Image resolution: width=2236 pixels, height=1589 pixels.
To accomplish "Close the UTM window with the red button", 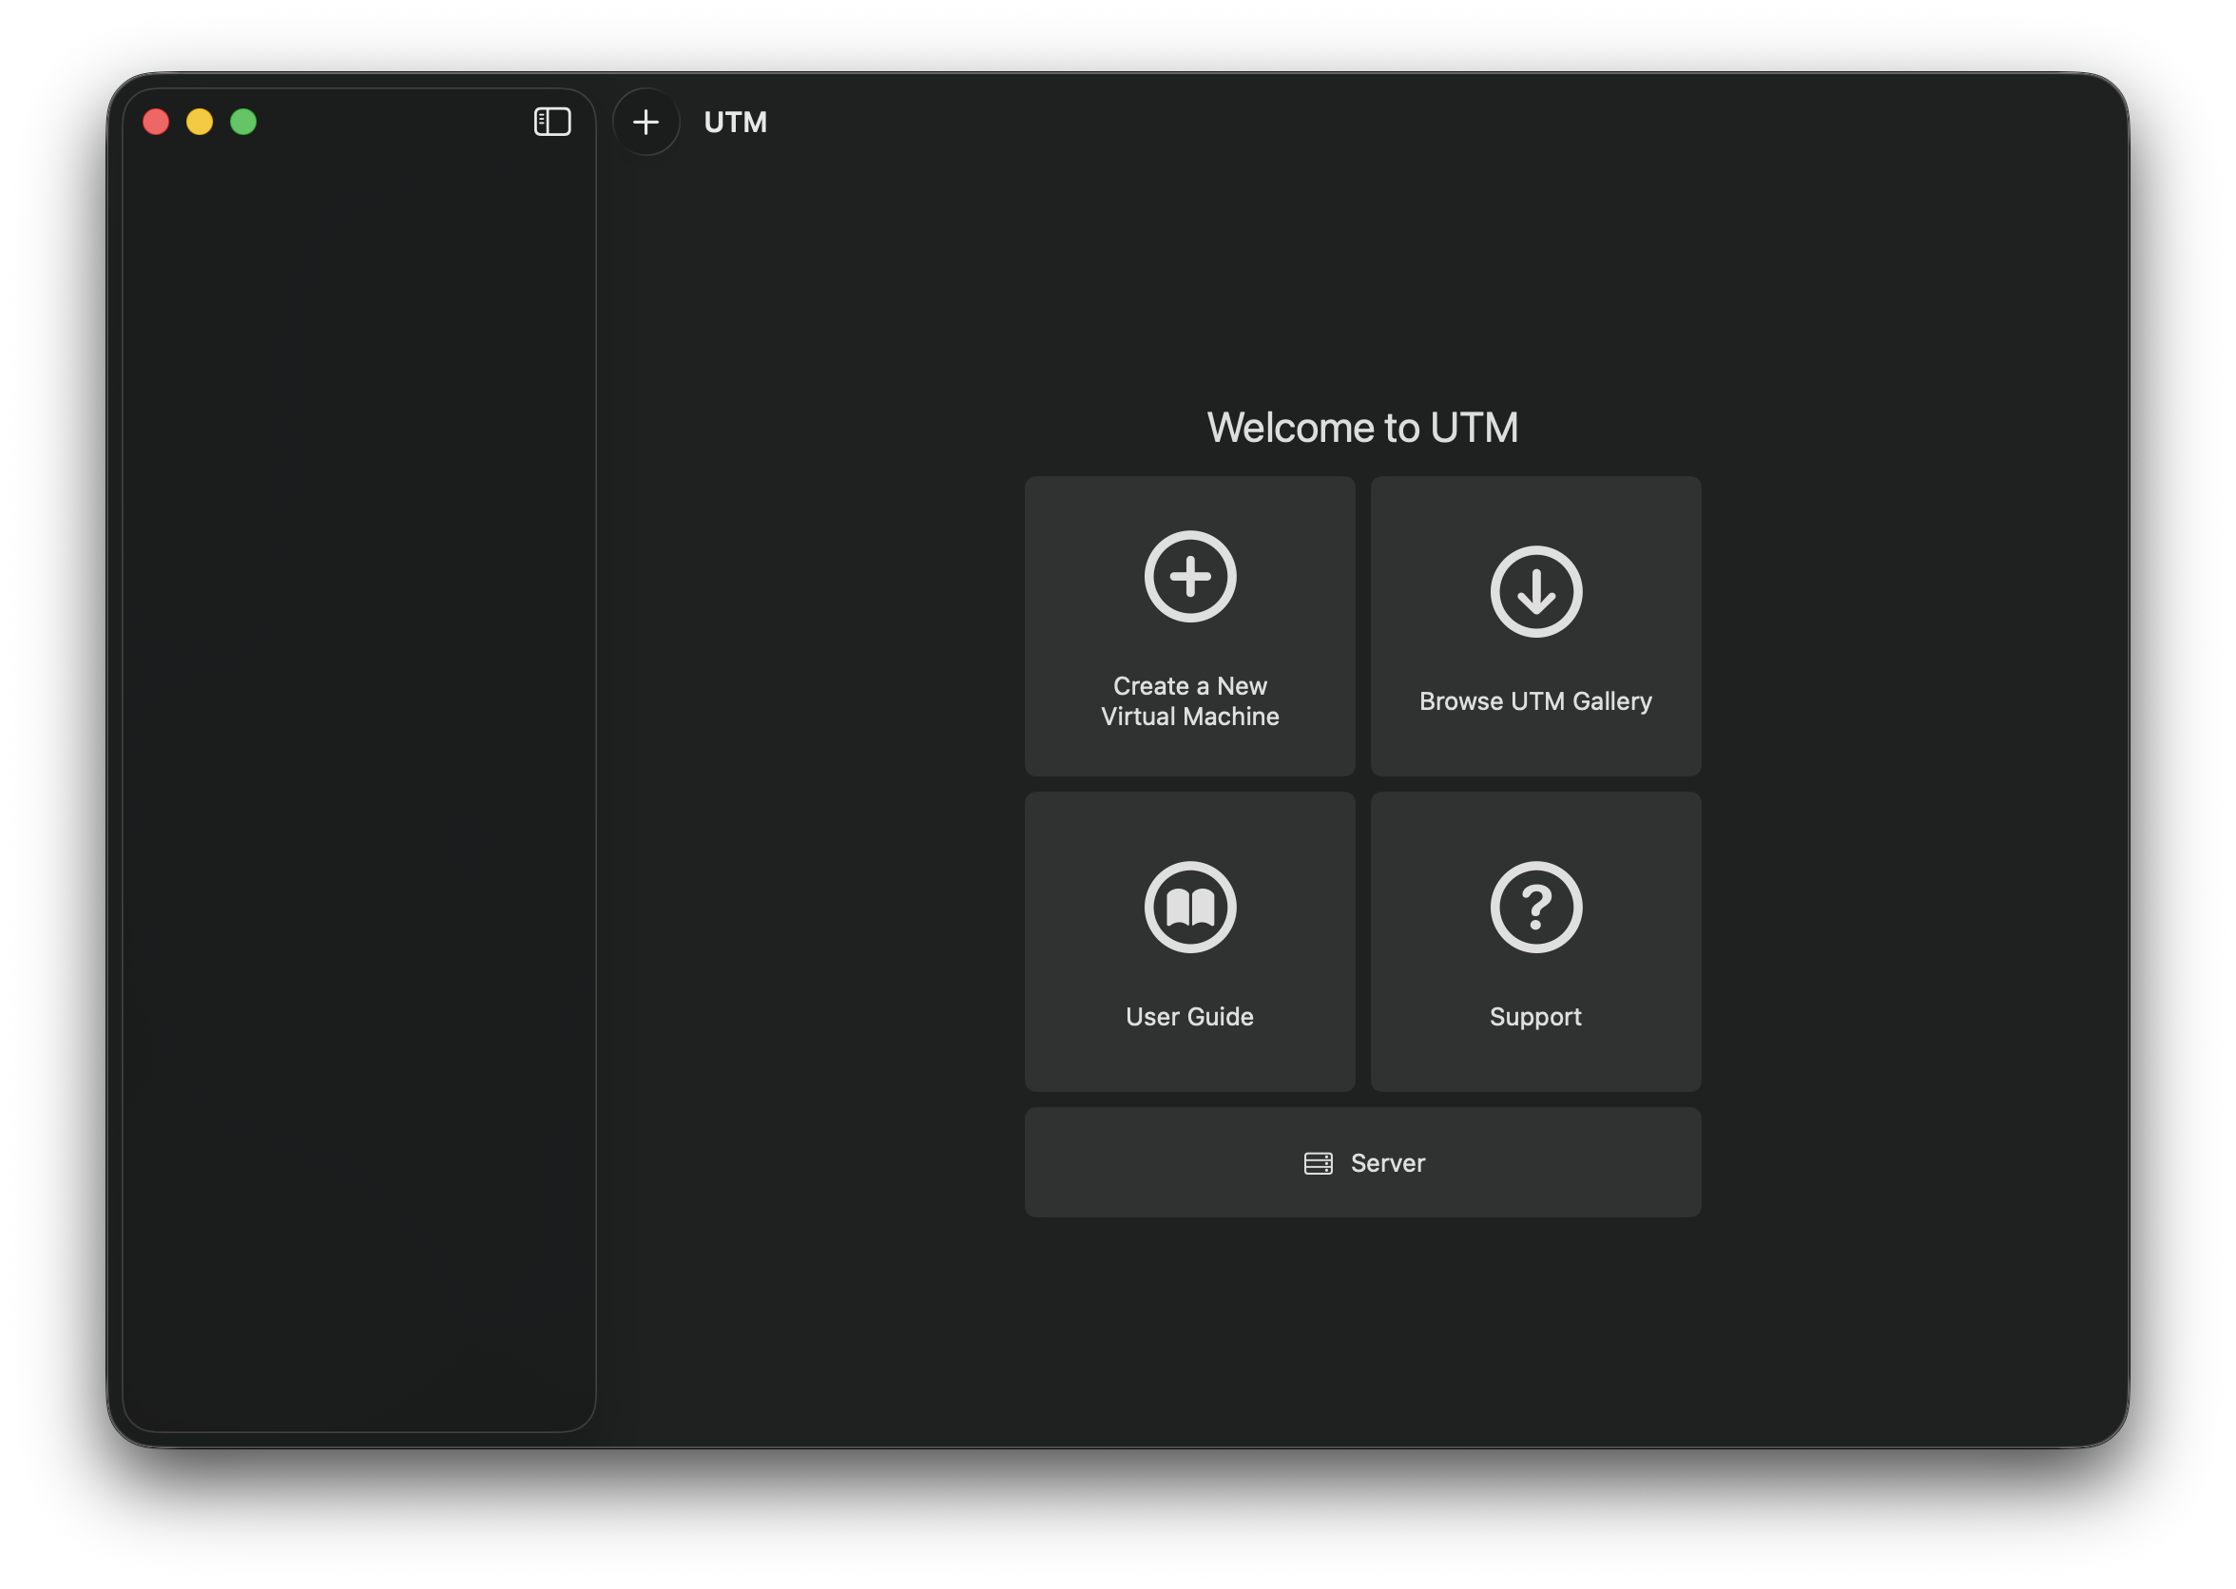I will (156, 122).
